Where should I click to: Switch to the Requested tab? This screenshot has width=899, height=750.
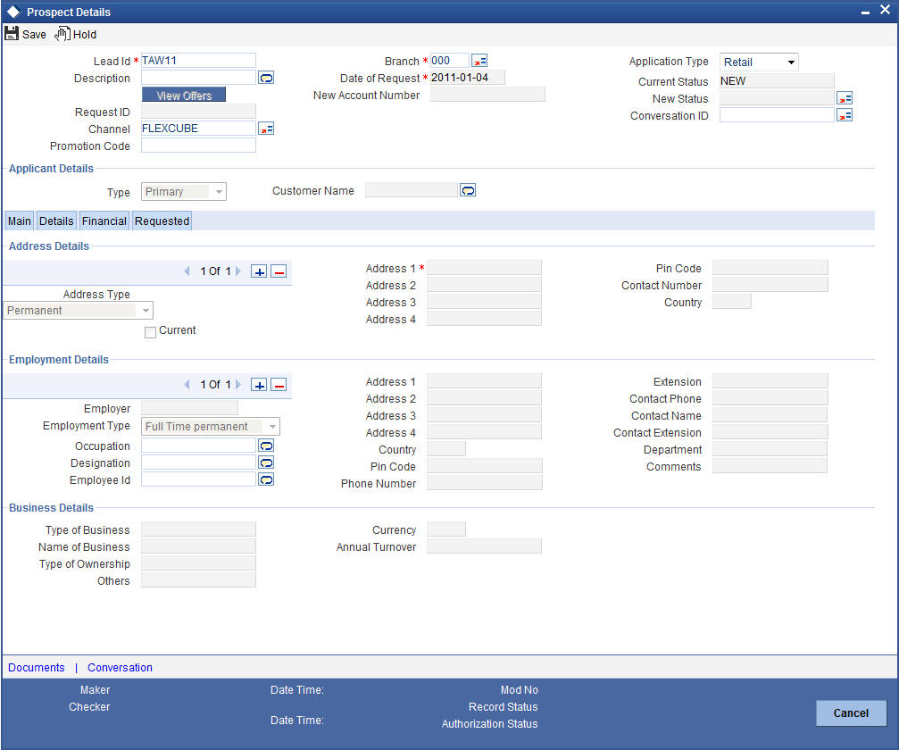pyautogui.click(x=162, y=221)
